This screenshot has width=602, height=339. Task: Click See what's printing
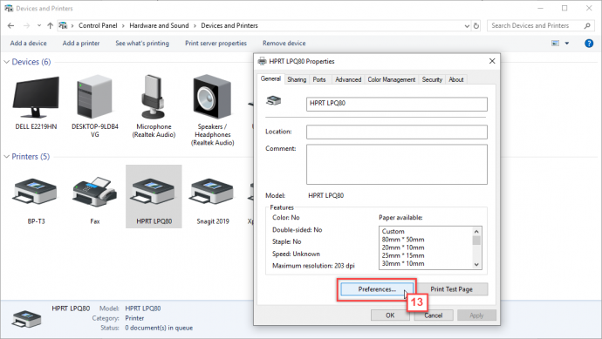142,44
